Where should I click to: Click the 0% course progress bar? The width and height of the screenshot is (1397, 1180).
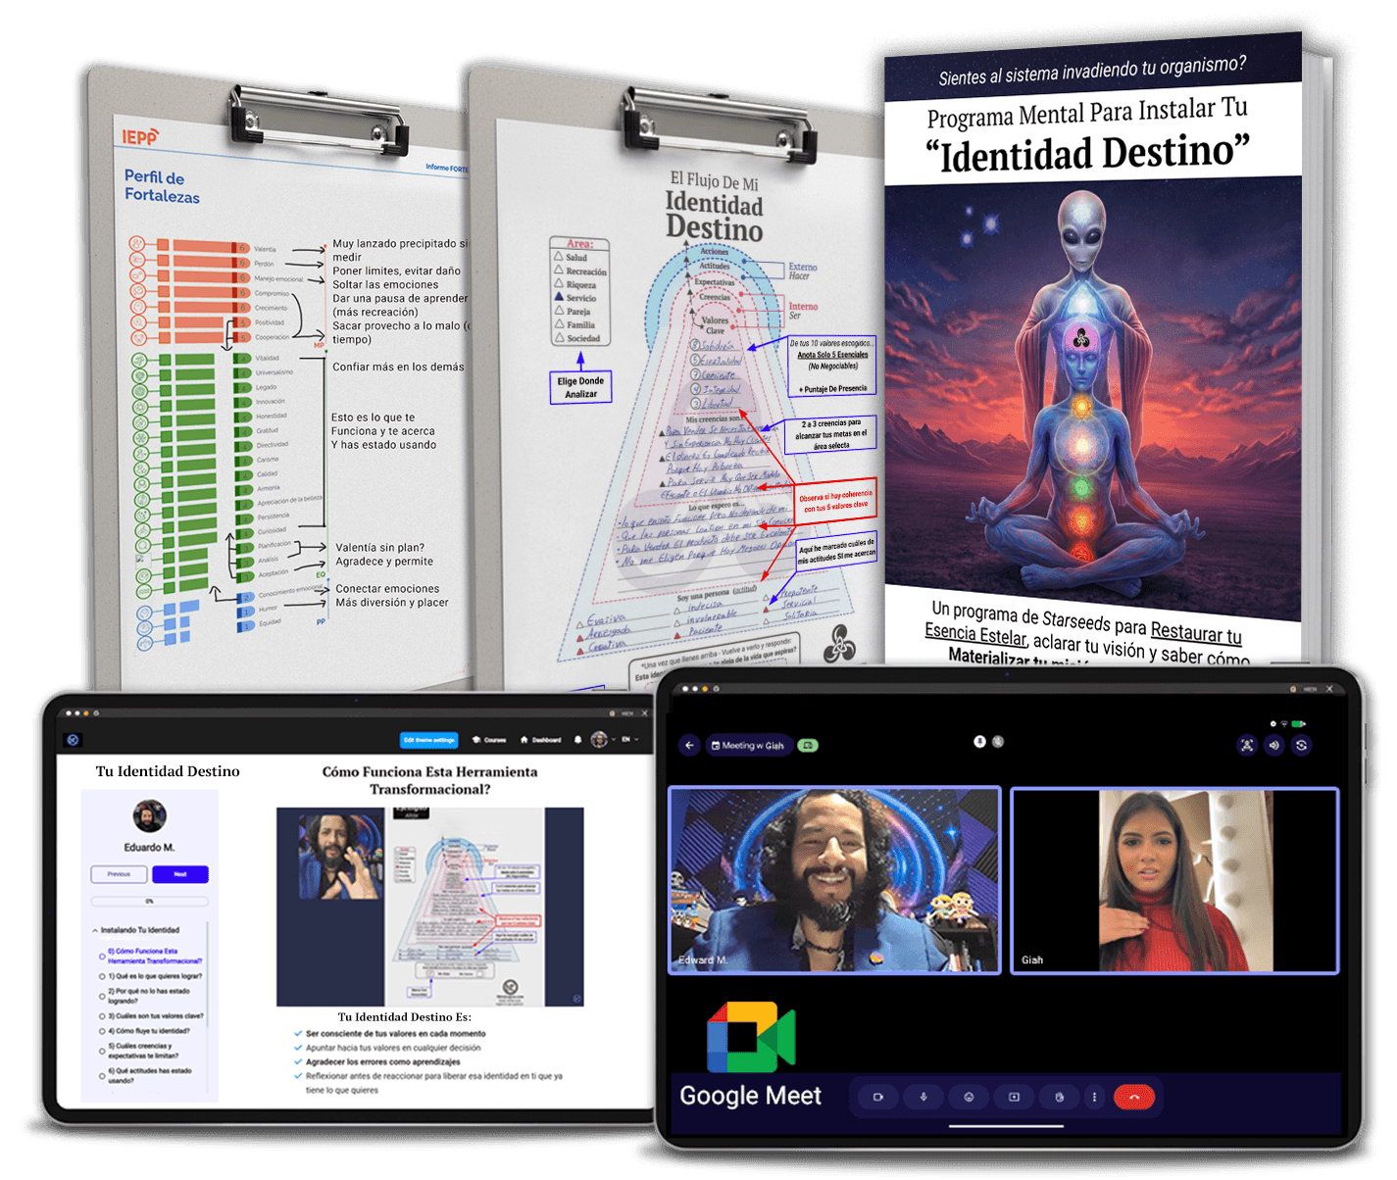point(149,901)
